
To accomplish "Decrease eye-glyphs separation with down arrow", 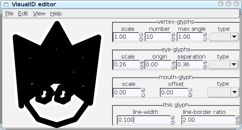I will 205,67.
